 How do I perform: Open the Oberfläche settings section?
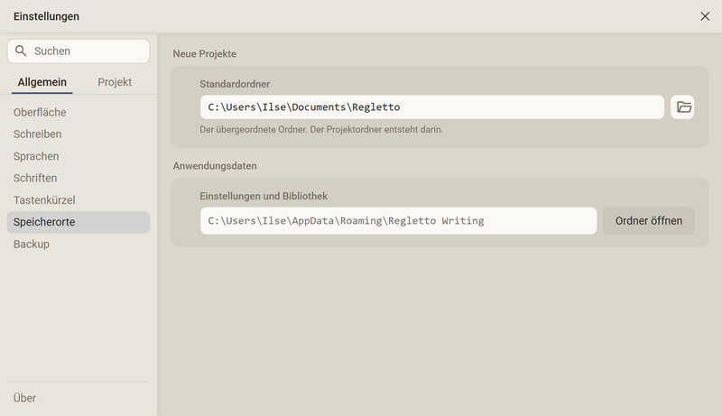click(79, 112)
